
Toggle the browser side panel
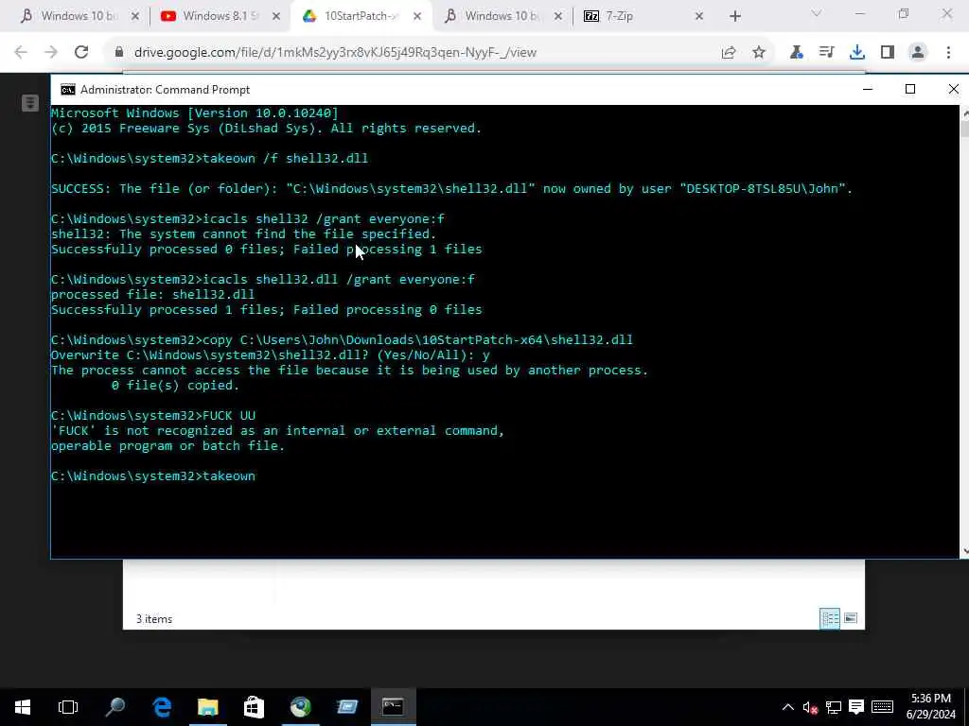coord(888,53)
